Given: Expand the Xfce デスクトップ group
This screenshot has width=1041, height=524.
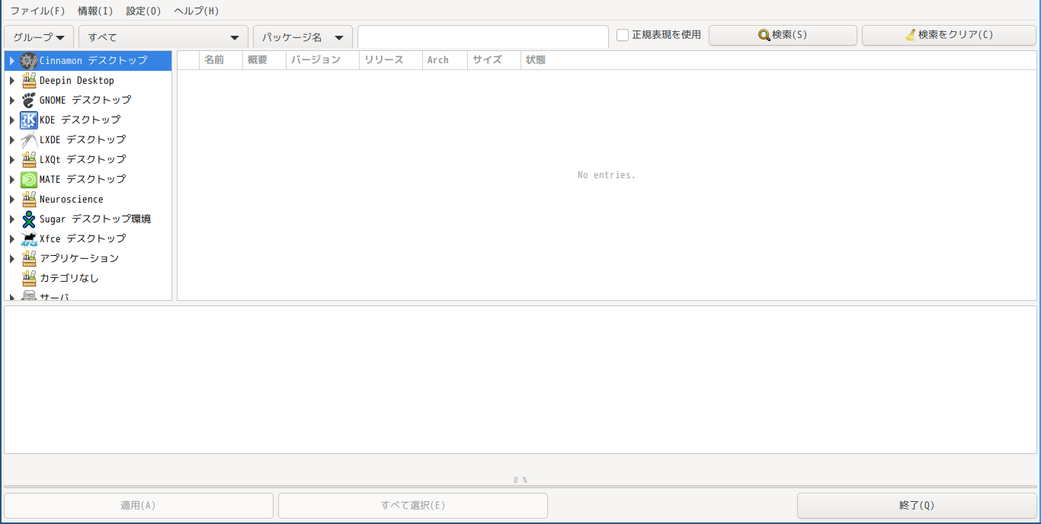Looking at the screenshot, I should [x=12, y=238].
